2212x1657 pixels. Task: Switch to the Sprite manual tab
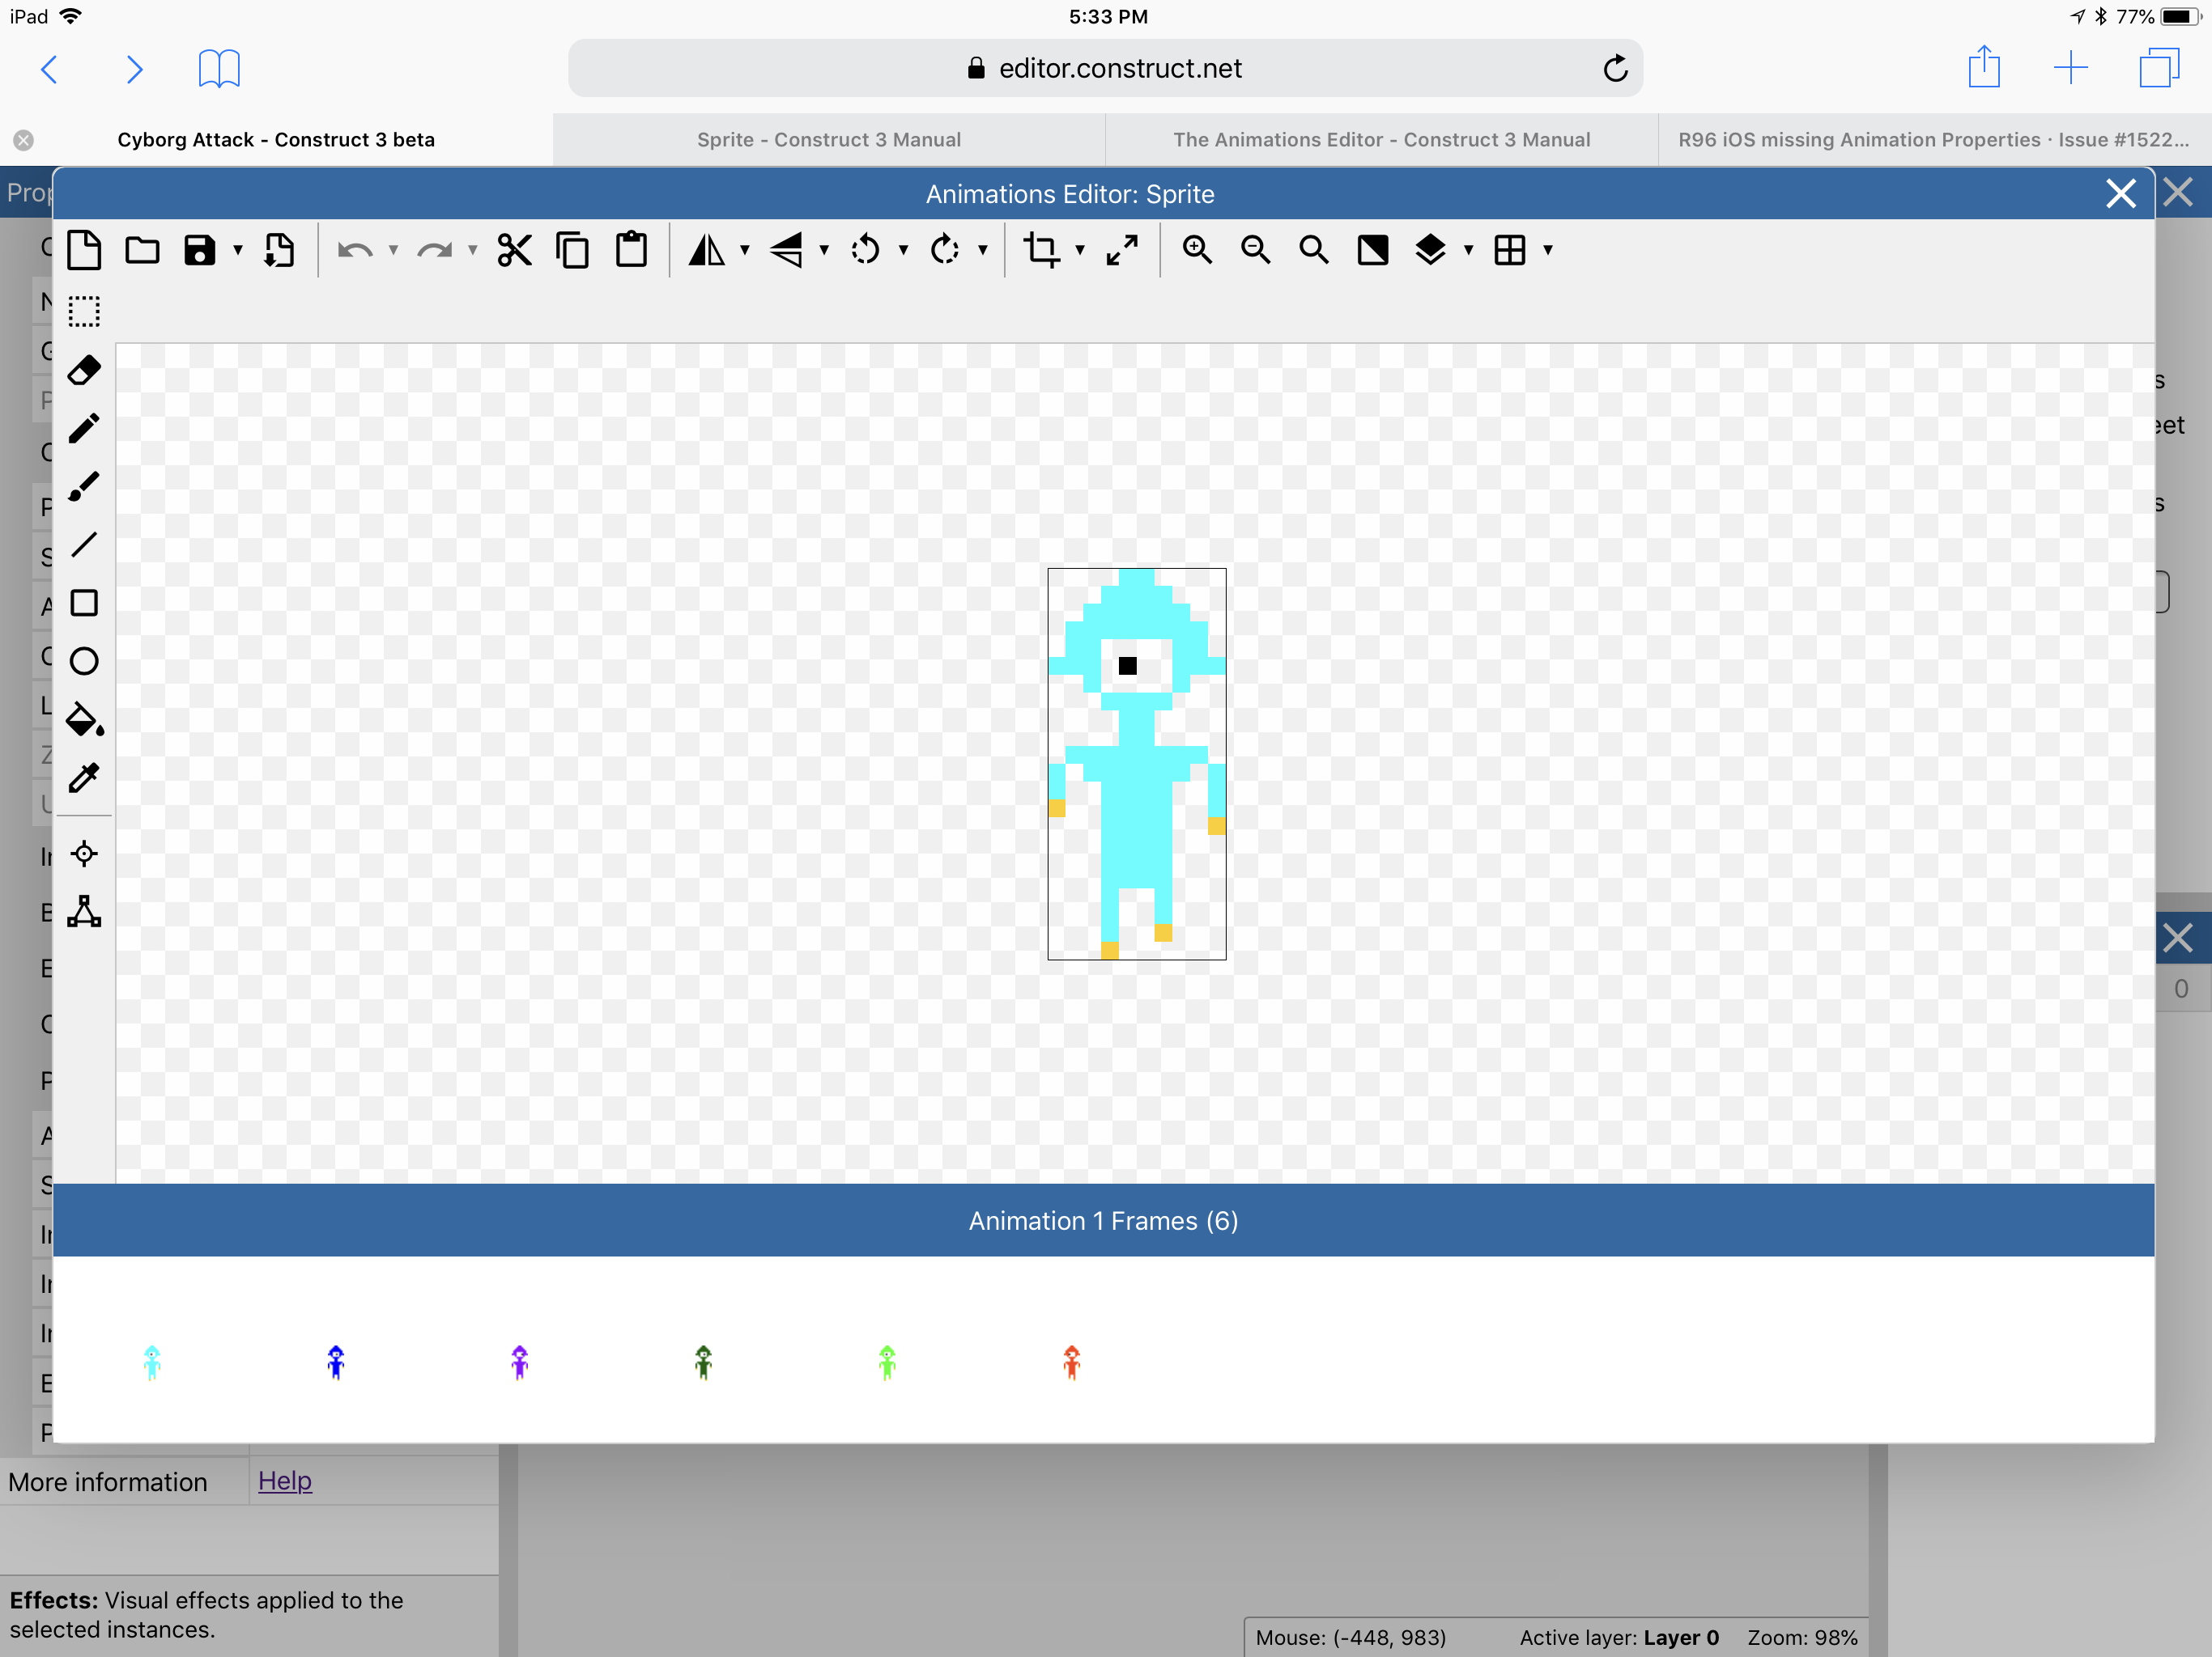[828, 139]
